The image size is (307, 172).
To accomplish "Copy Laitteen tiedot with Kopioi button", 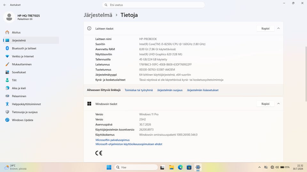I will click(265, 28).
